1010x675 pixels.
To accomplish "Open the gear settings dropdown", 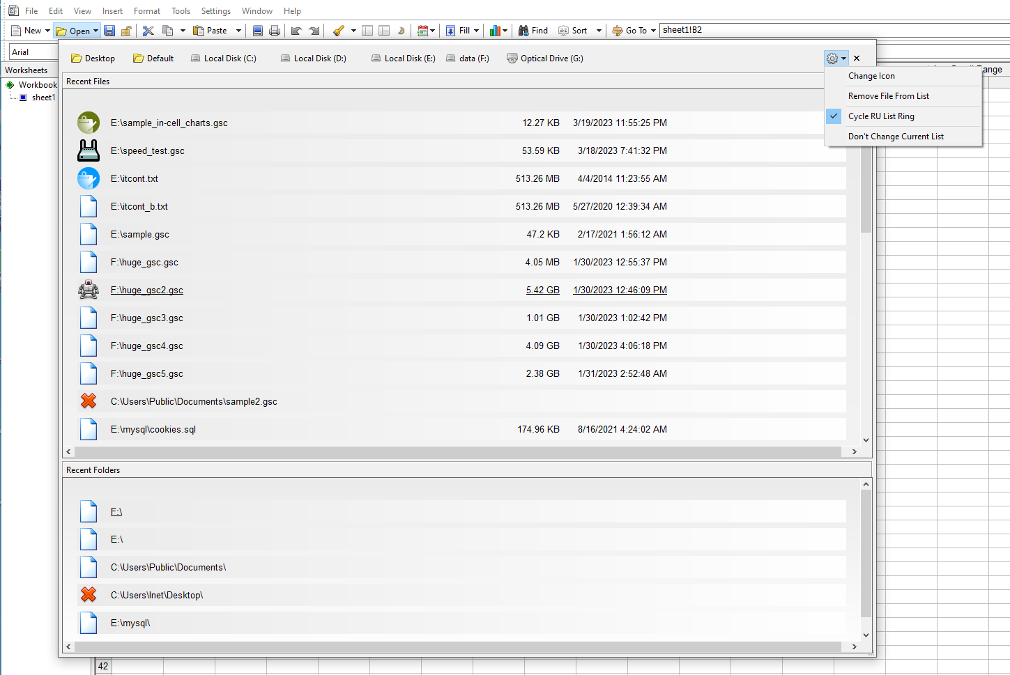I will [836, 59].
